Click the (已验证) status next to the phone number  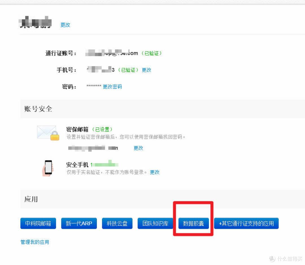coord(128,70)
